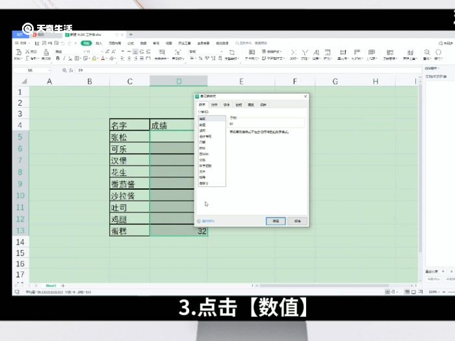Click the Cell format icon in the ribbon
455x341 pixels.
343,52
